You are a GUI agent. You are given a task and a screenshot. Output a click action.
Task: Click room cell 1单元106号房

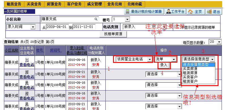(x=55, y=62)
